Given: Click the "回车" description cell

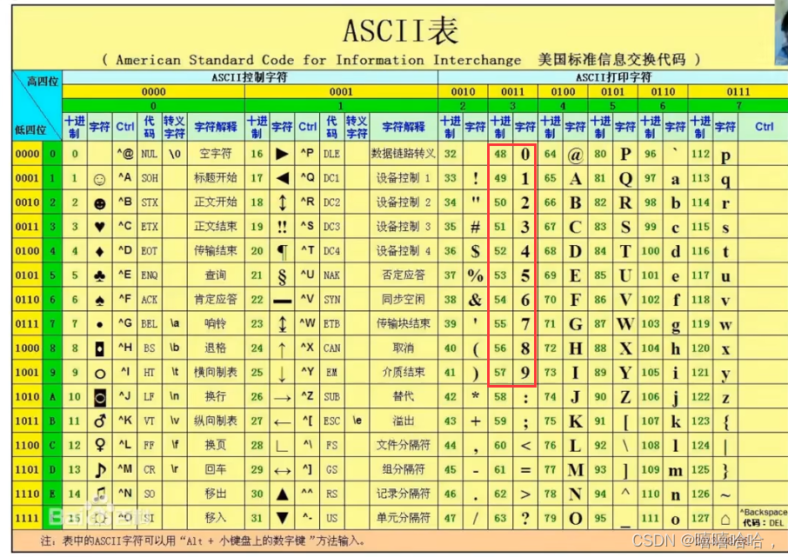Looking at the screenshot, I should pos(216,469).
